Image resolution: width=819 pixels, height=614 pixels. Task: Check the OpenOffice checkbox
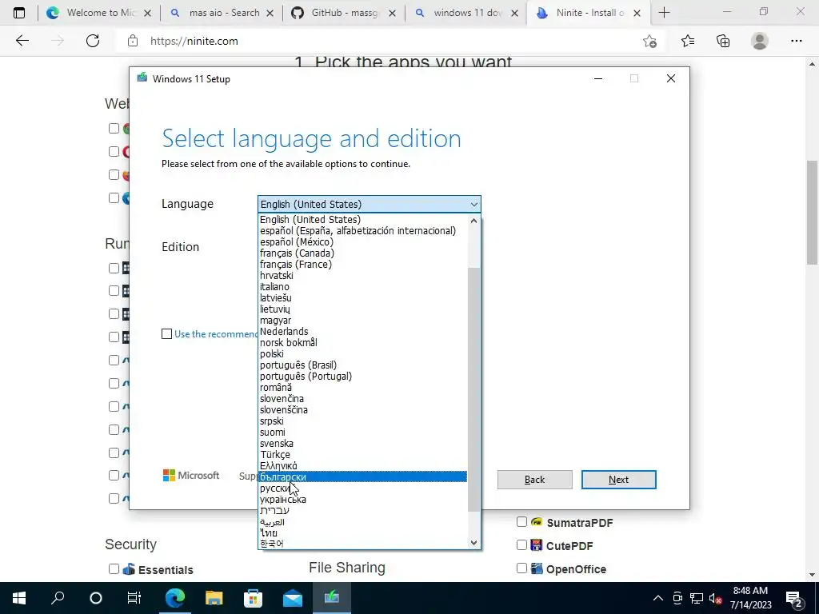pos(521,568)
